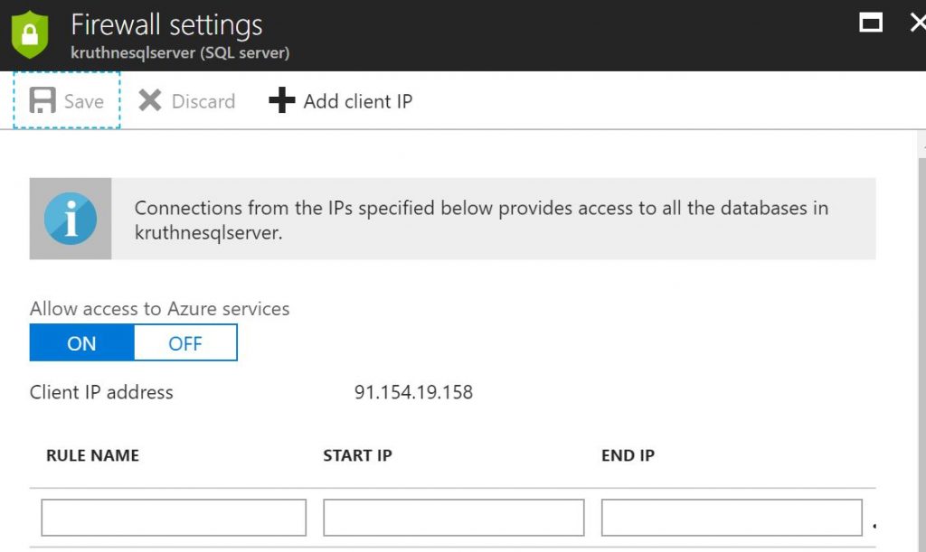Click the Firewall settings title
This screenshot has height=552, width=926.
click(165, 24)
